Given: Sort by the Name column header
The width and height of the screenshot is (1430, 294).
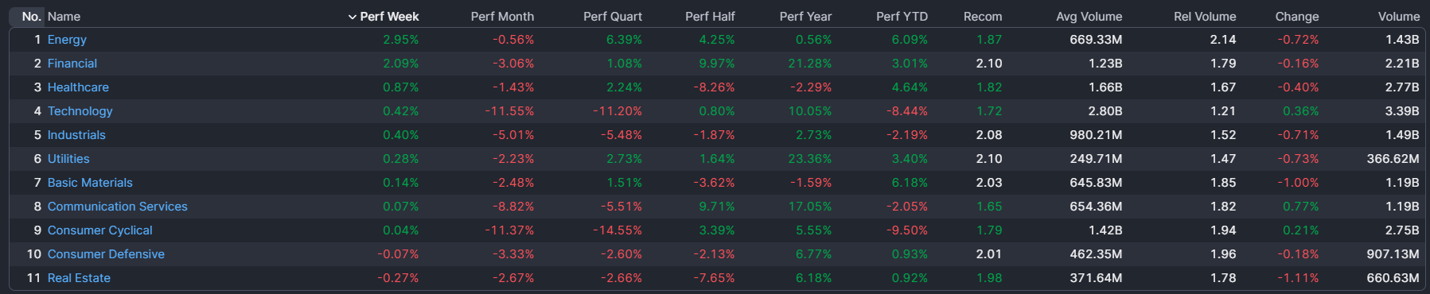Looking at the screenshot, I should coord(64,17).
